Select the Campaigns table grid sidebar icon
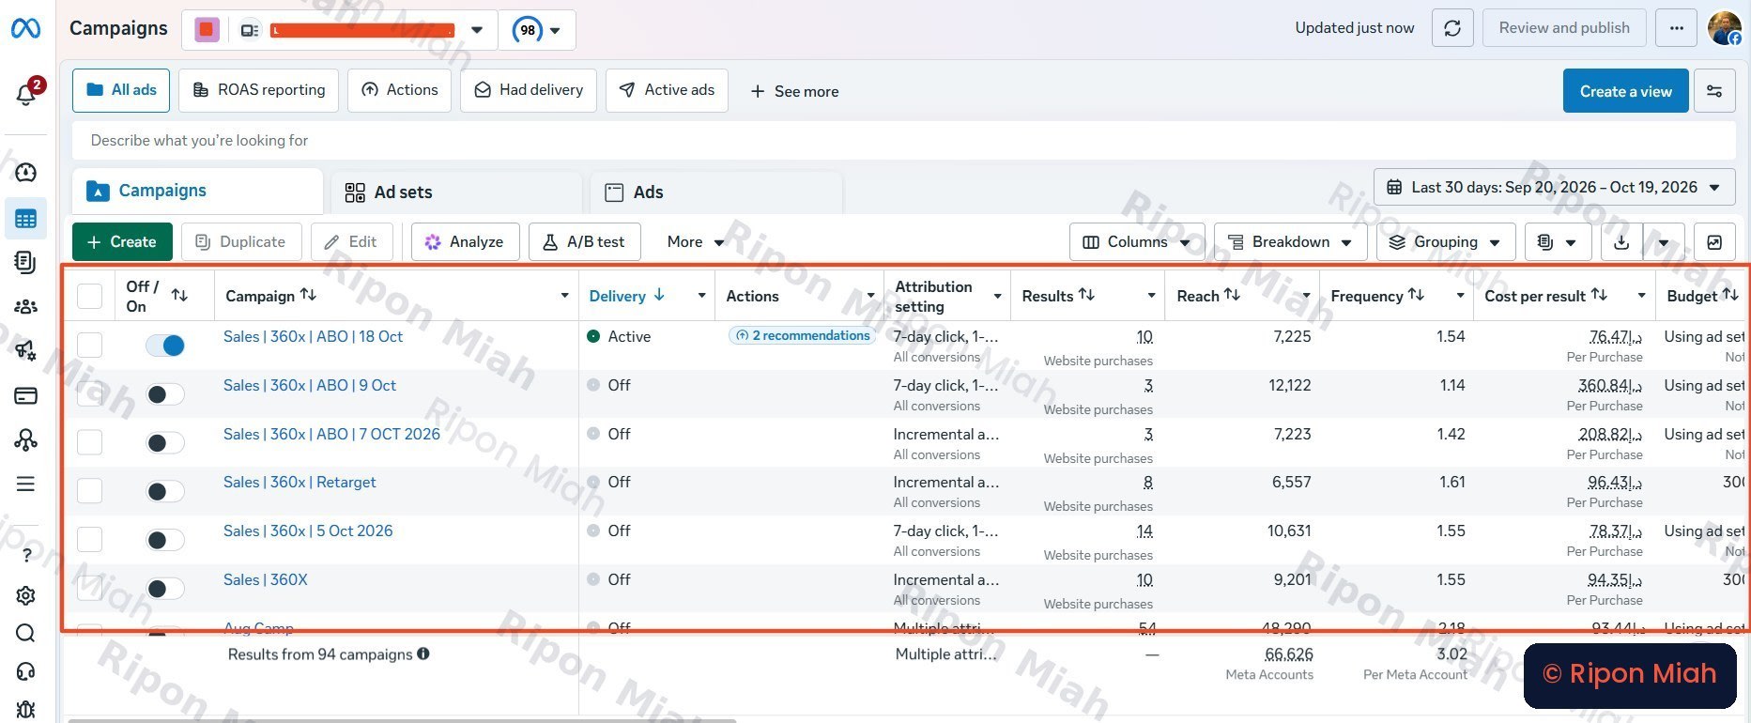The height and width of the screenshot is (723, 1751). coord(26,219)
